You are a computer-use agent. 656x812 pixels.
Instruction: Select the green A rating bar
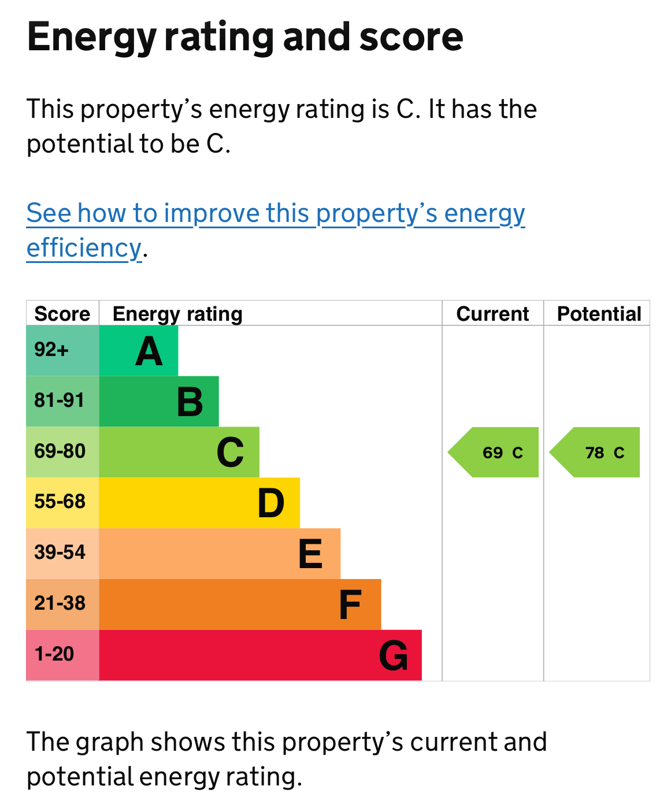[x=139, y=351]
